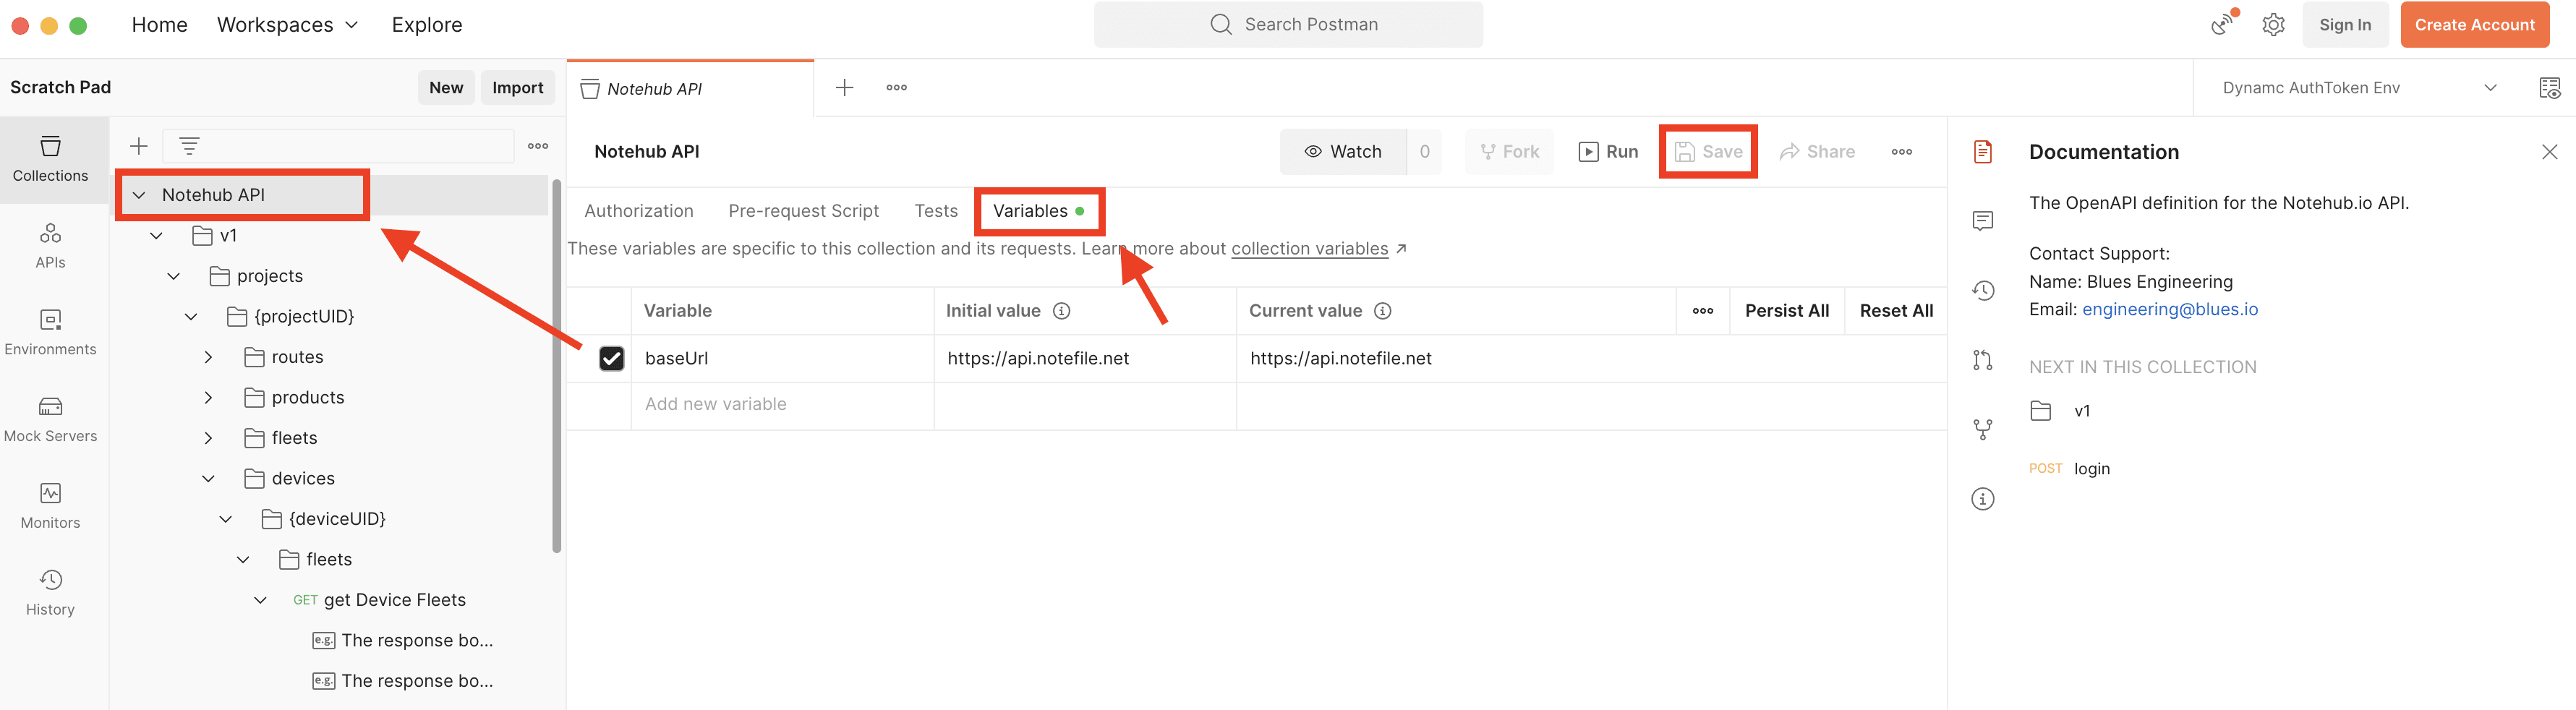This screenshot has width=2576, height=710.
Task: Click the collections tree scrollbar
Action: [556, 366]
